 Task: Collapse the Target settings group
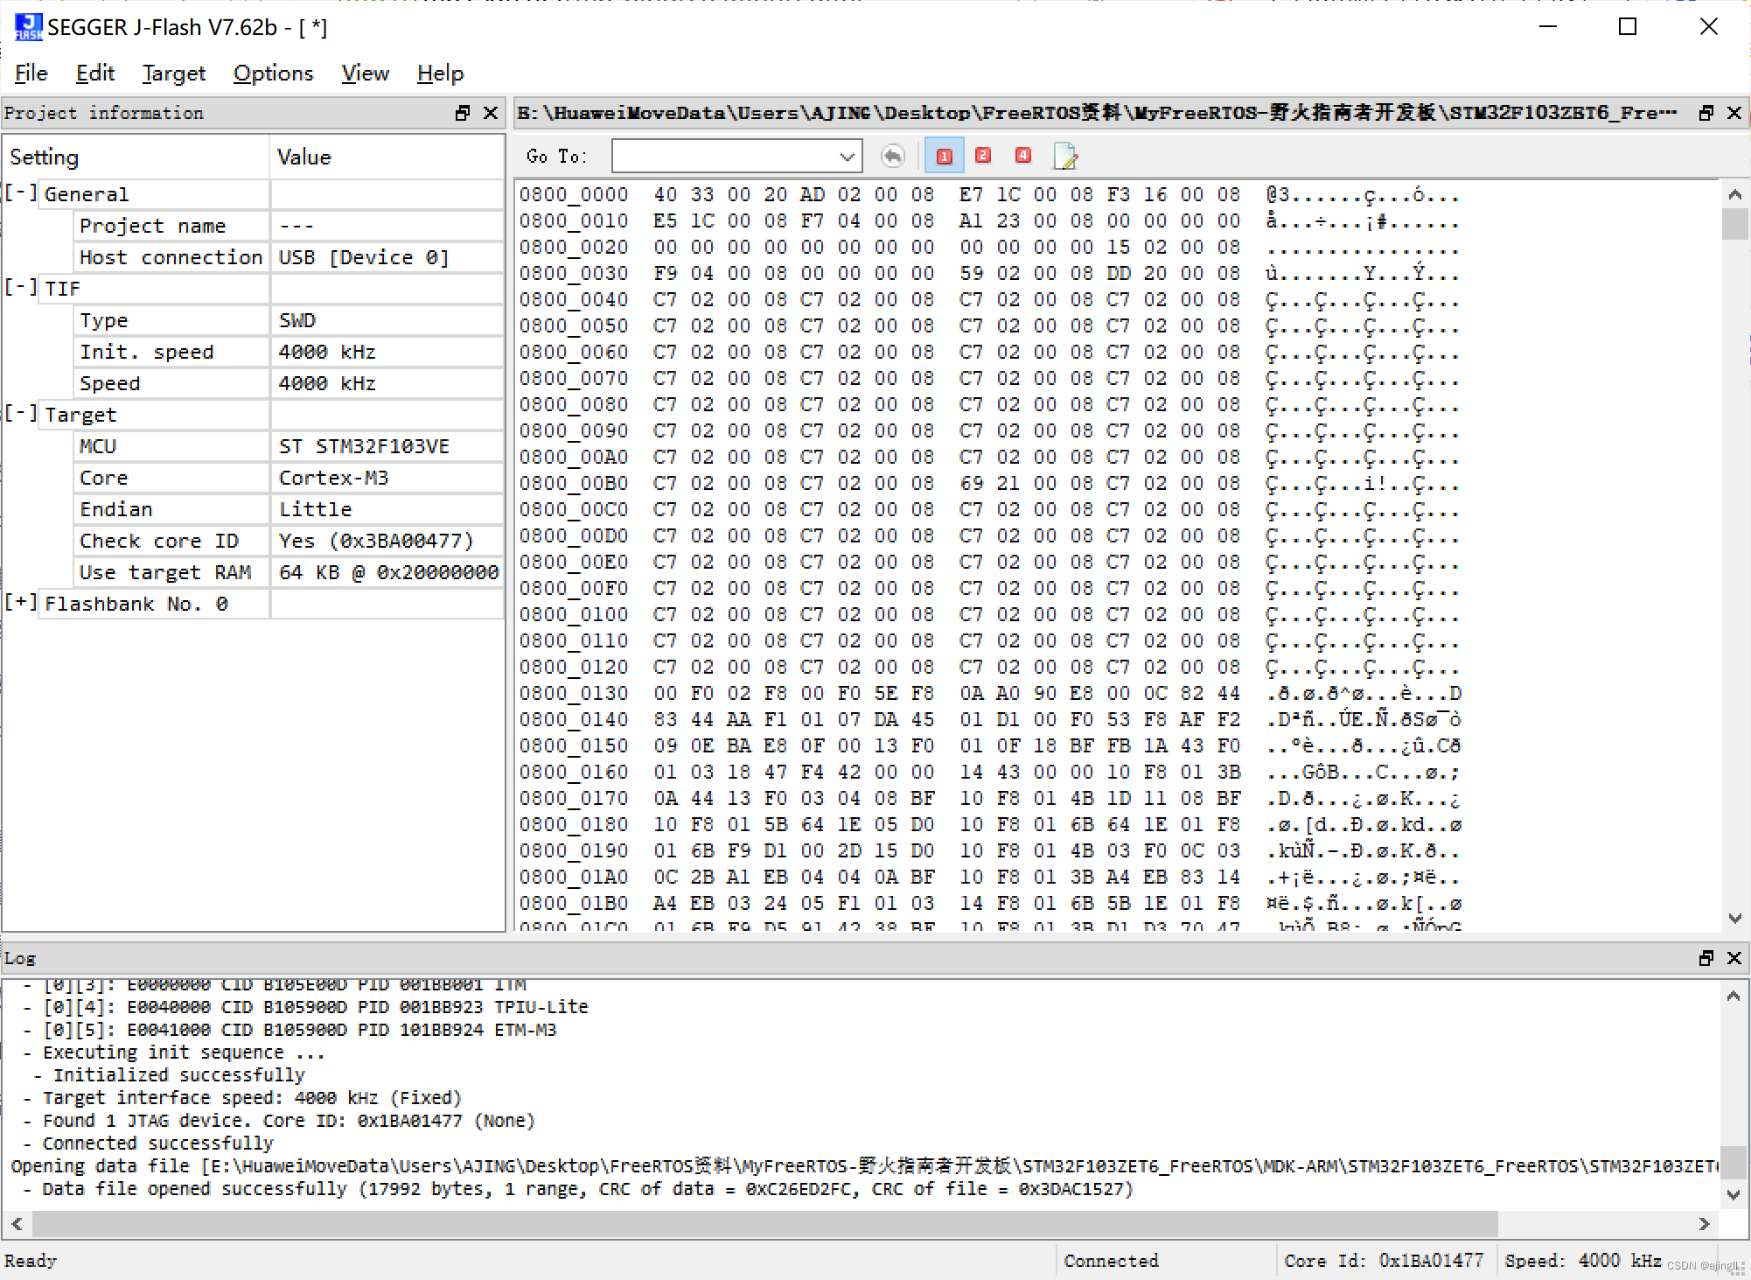point(19,414)
